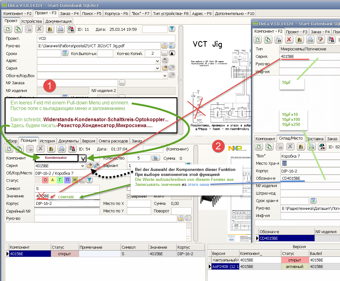Open the trash bin in position toolbar (ID 54)
The width and height of the screenshot is (340, 281).
(x=51, y=149)
